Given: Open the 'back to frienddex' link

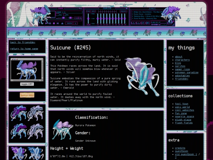Looking at the screenshot, I should tap(23, 42).
